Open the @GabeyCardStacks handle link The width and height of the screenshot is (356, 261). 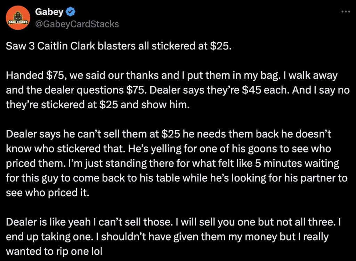pyautogui.click(x=77, y=24)
